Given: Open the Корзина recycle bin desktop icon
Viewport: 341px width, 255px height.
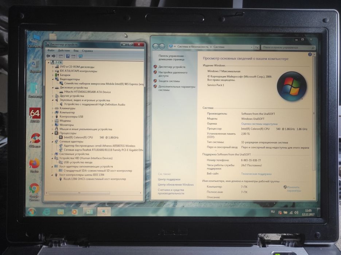Looking at the screenshot, I should point(35,66).
